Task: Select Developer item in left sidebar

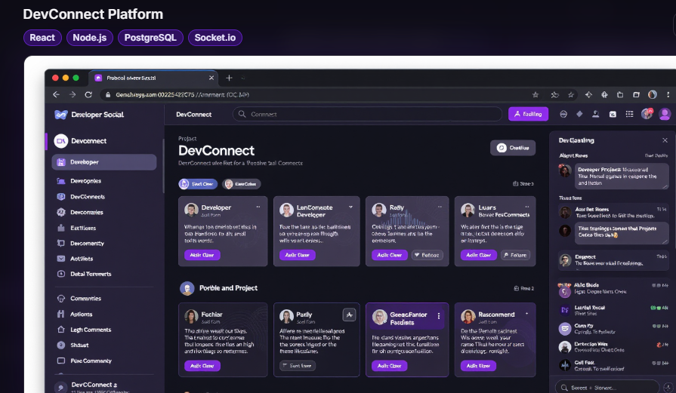Action: click(x=104, y=162)
